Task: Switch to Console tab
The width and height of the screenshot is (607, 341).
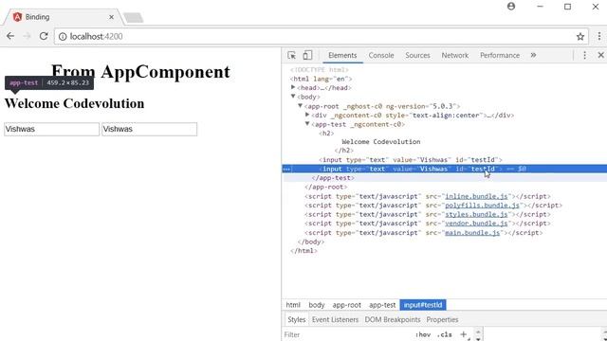Action: point(381,55)
